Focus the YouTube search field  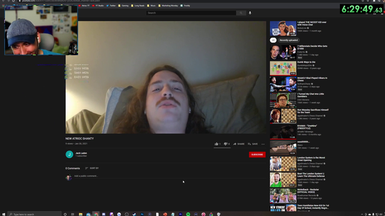coord(191,13)
